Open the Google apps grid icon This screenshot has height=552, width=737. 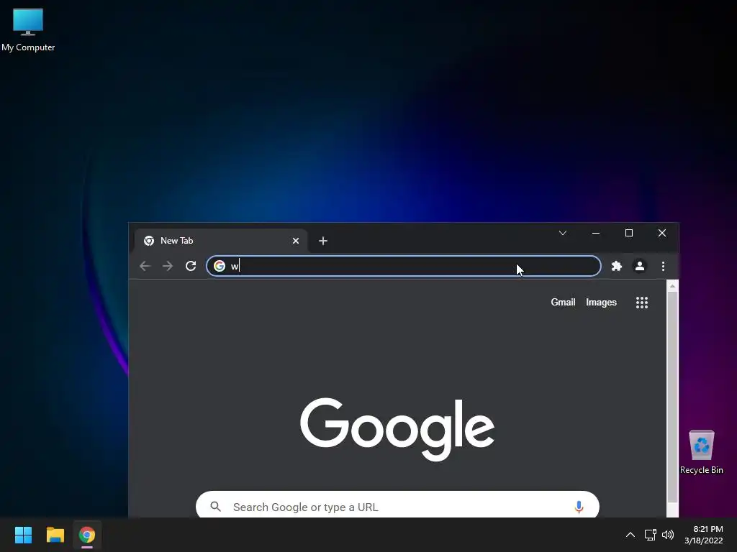click(641, 303)
